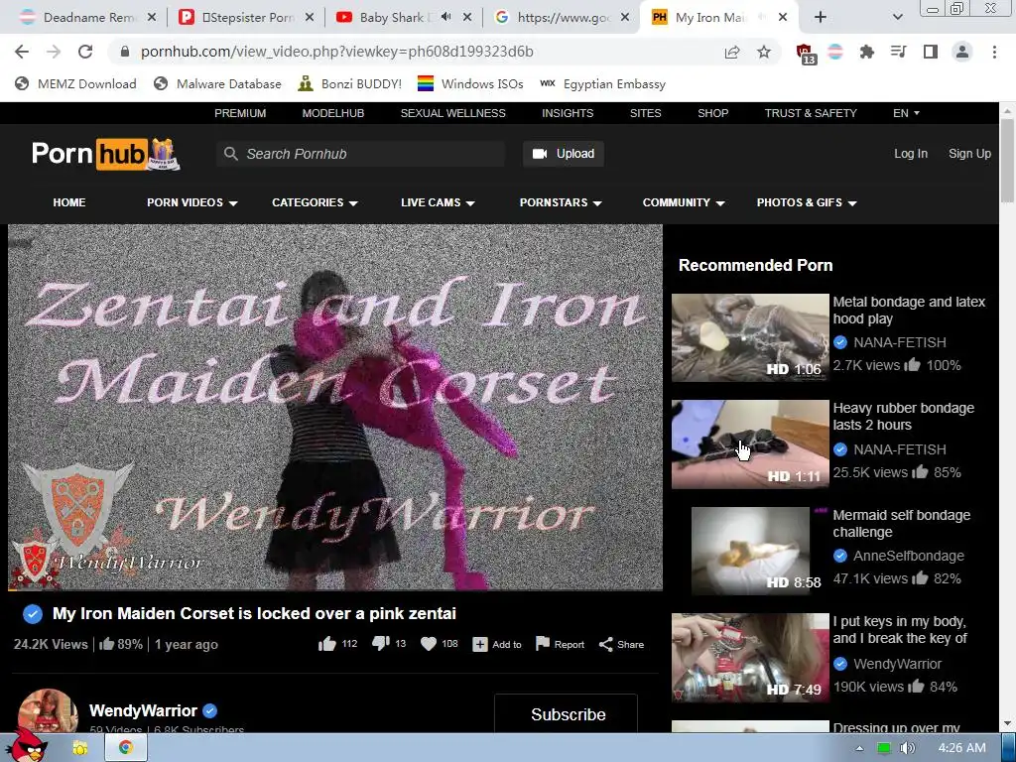The image size is (1016, 762).
Task: Click the striped flag extension icon in toolbar
Action: (x=835, y=52)
